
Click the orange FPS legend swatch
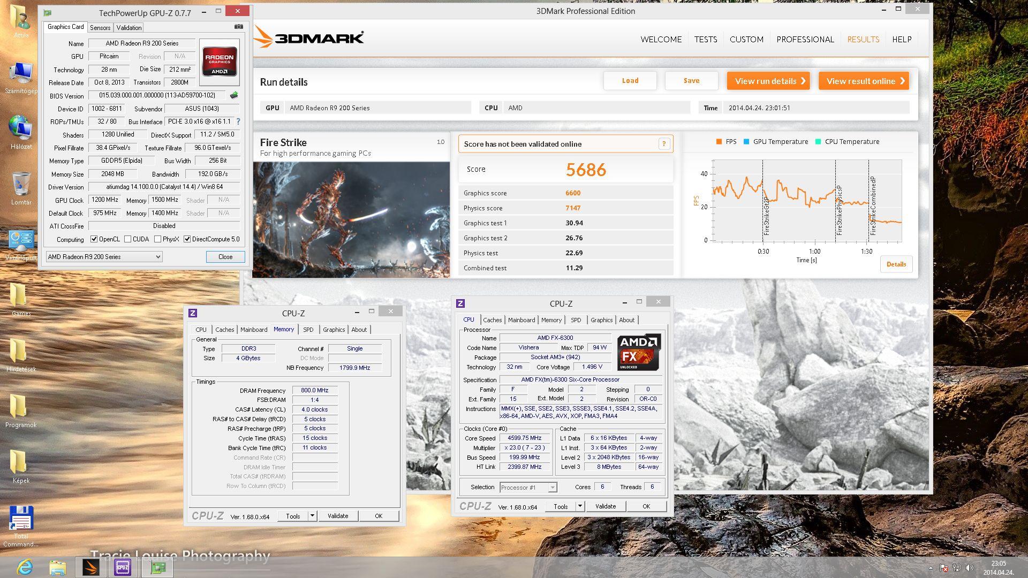pos(719,142)
